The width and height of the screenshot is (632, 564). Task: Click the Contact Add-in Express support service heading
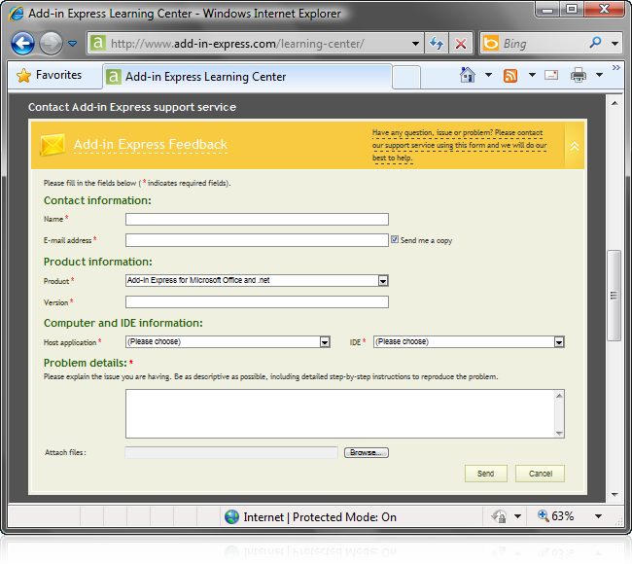(x=132, y=107)
